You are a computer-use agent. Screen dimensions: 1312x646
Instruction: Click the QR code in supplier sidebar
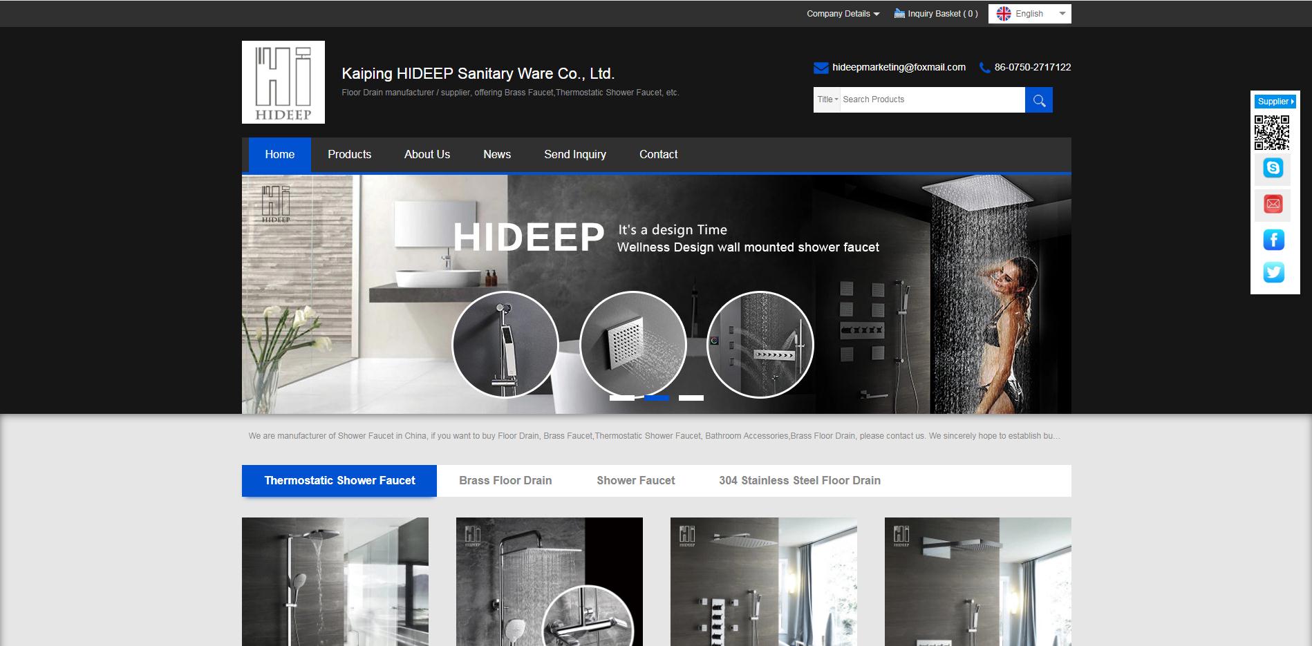pyautogui.click(x=1272, y=133)
